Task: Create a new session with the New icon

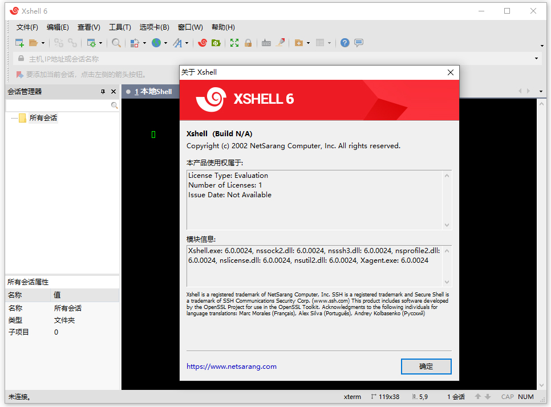Action: (19, 43)
